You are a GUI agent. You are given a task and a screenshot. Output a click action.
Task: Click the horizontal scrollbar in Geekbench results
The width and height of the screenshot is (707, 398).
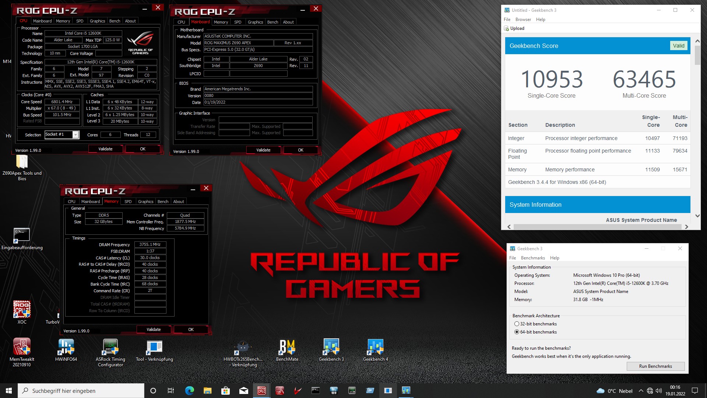click(597, 227)
